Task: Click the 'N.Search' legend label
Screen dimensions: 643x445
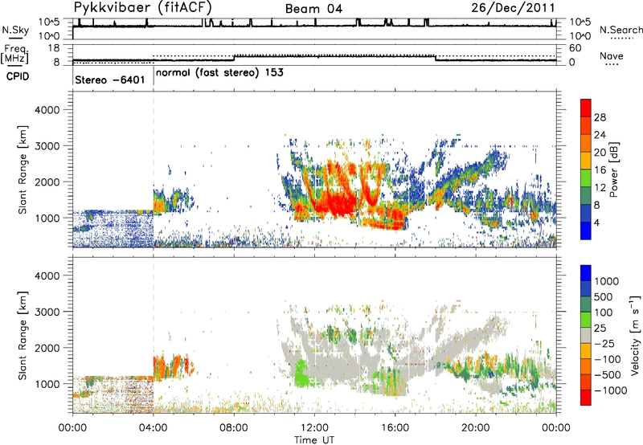Action: (620, 30)
